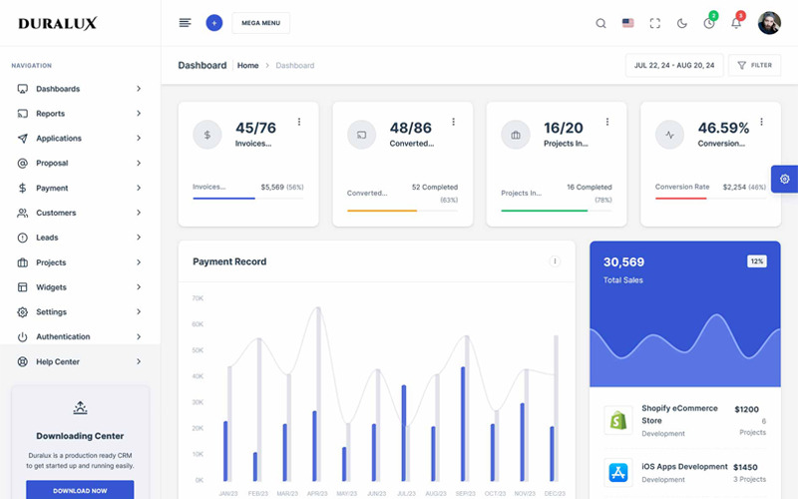Screen dimensions: 798x499
Task: Open the Mega Menu
Action: [x=260, y=23]
